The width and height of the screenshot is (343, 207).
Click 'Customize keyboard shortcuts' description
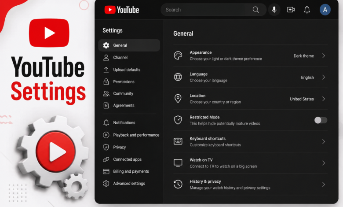coord(215,145)
